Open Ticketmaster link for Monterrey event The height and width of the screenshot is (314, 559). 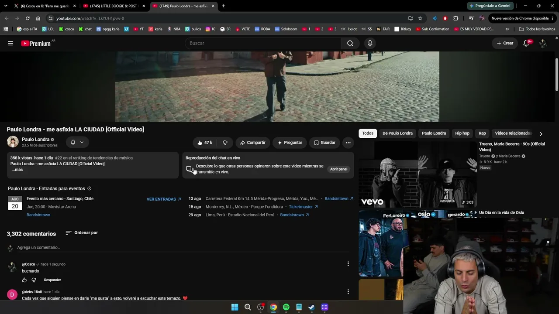[304, 207]
